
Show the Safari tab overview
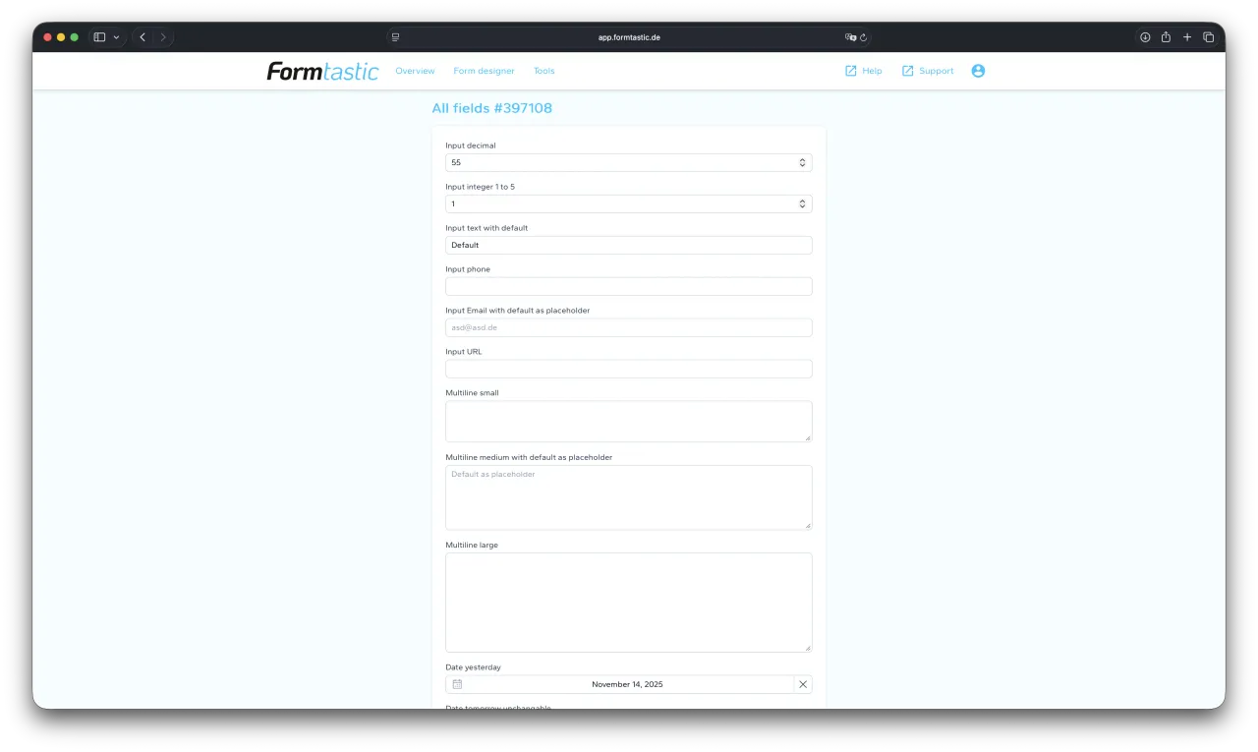click(1209, 37)
